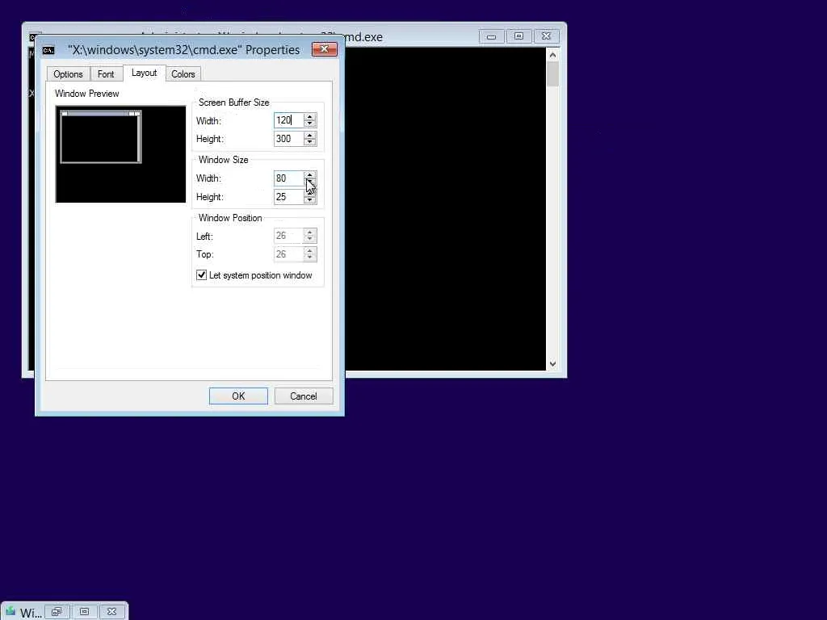This screenshot has width=827, height=620.
Task: Click console scrollbar down arrow
Action: pyautogui.click(x=552, y=364)
